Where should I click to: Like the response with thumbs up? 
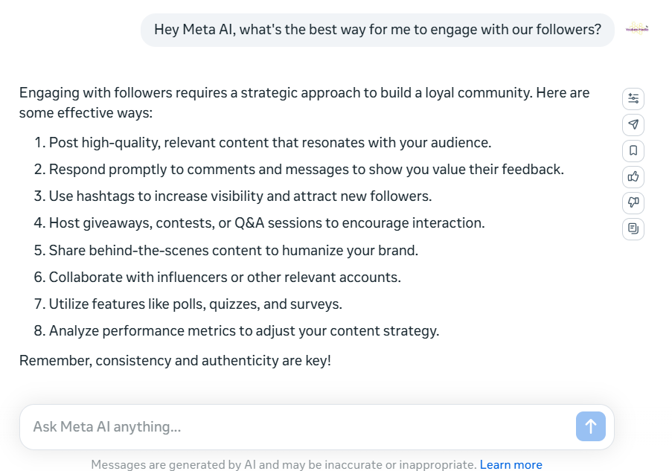tap(633, 176)
